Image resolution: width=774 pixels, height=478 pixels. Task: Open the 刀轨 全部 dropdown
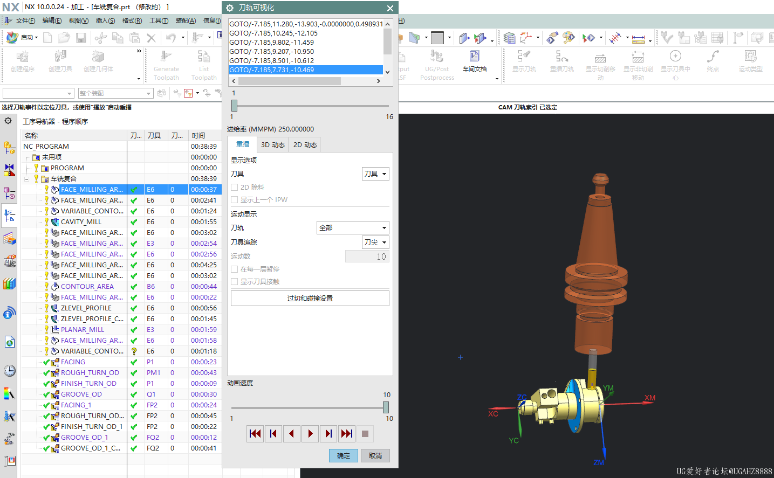coord(353,227)
